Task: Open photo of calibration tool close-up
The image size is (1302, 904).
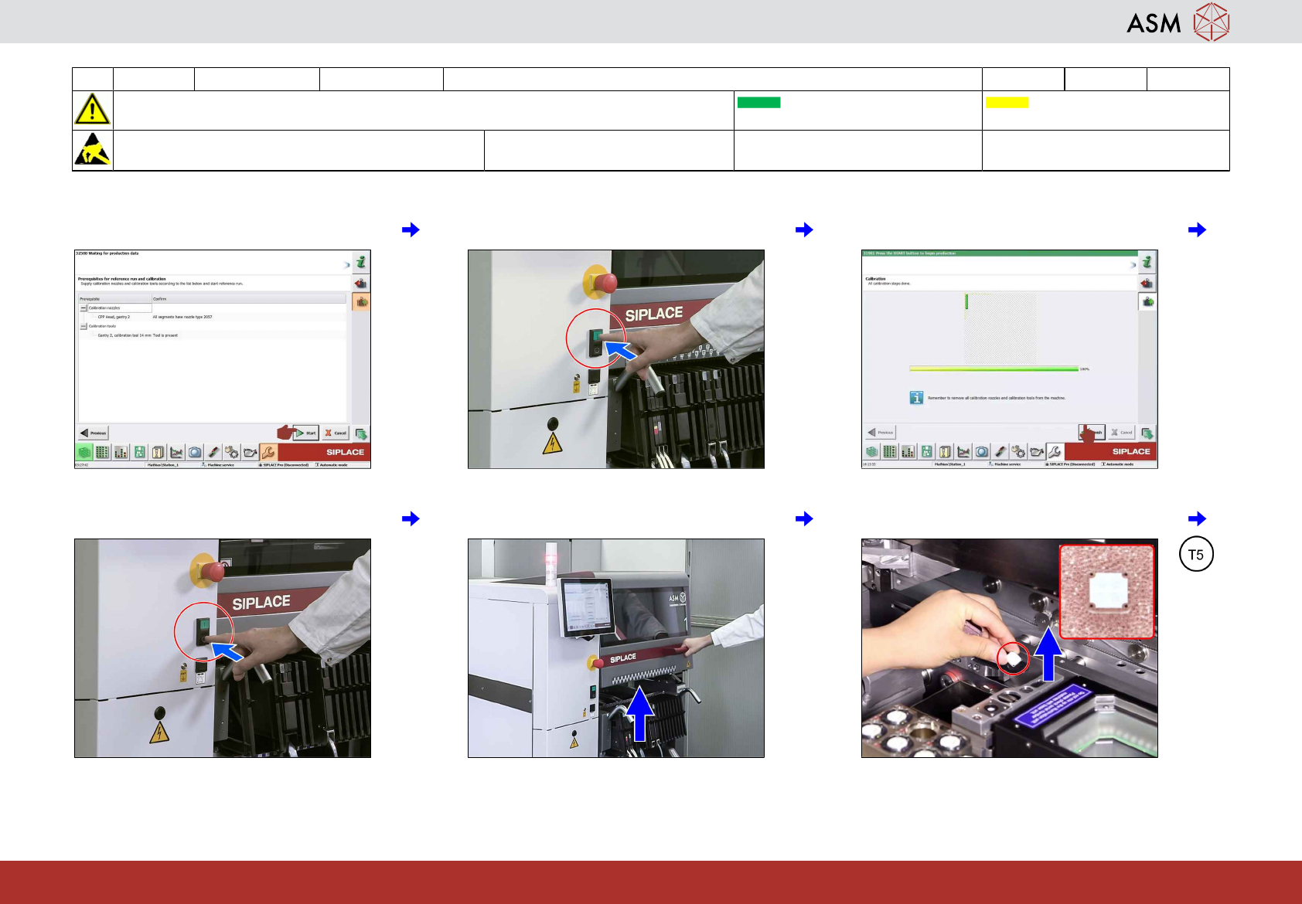Action: coord(1010,648)
